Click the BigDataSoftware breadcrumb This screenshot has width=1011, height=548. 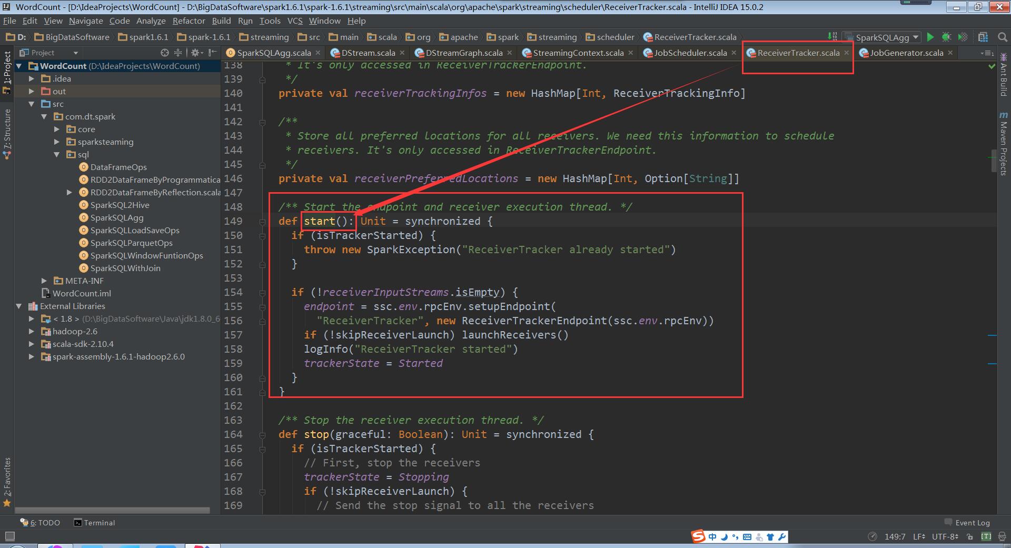(x=72, y=37)
